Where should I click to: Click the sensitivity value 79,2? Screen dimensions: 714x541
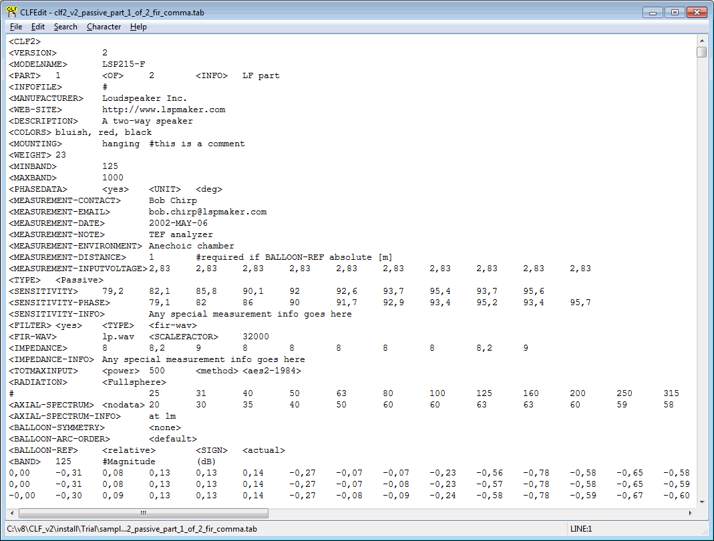click(112, 291)
